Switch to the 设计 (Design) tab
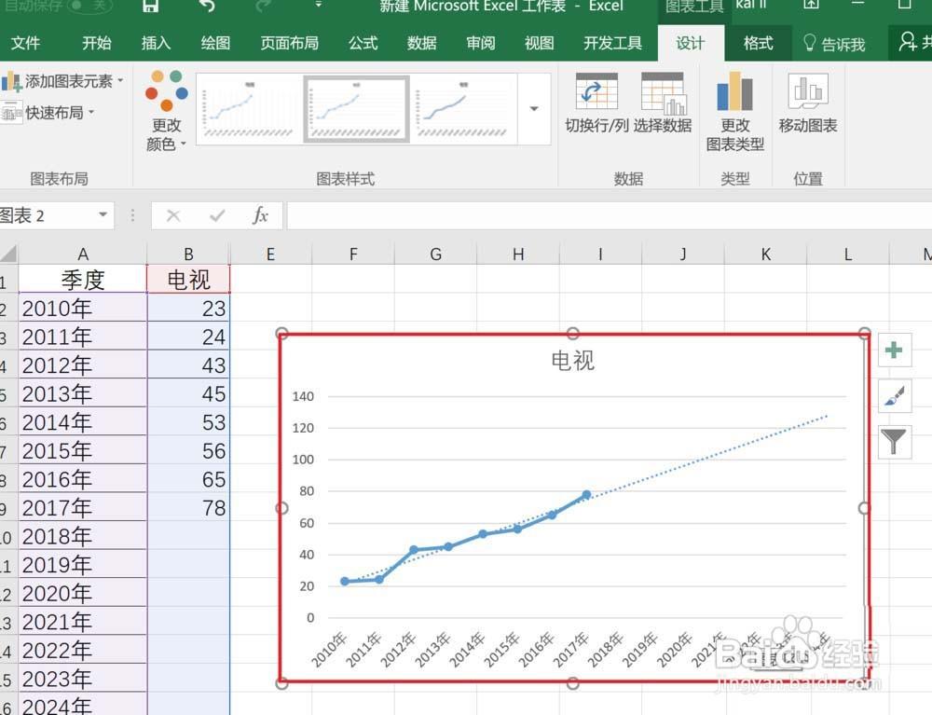932x715 pixels. pyautogui.click(x=690, y=43)
